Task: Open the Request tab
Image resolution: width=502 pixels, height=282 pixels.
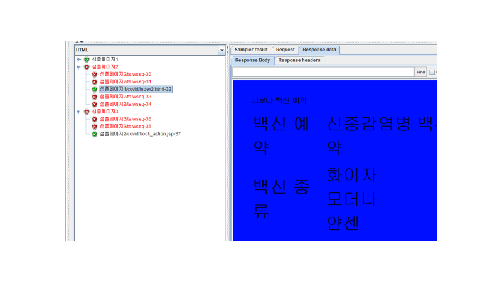Action: pyautogui.click(x=286, y=50)
